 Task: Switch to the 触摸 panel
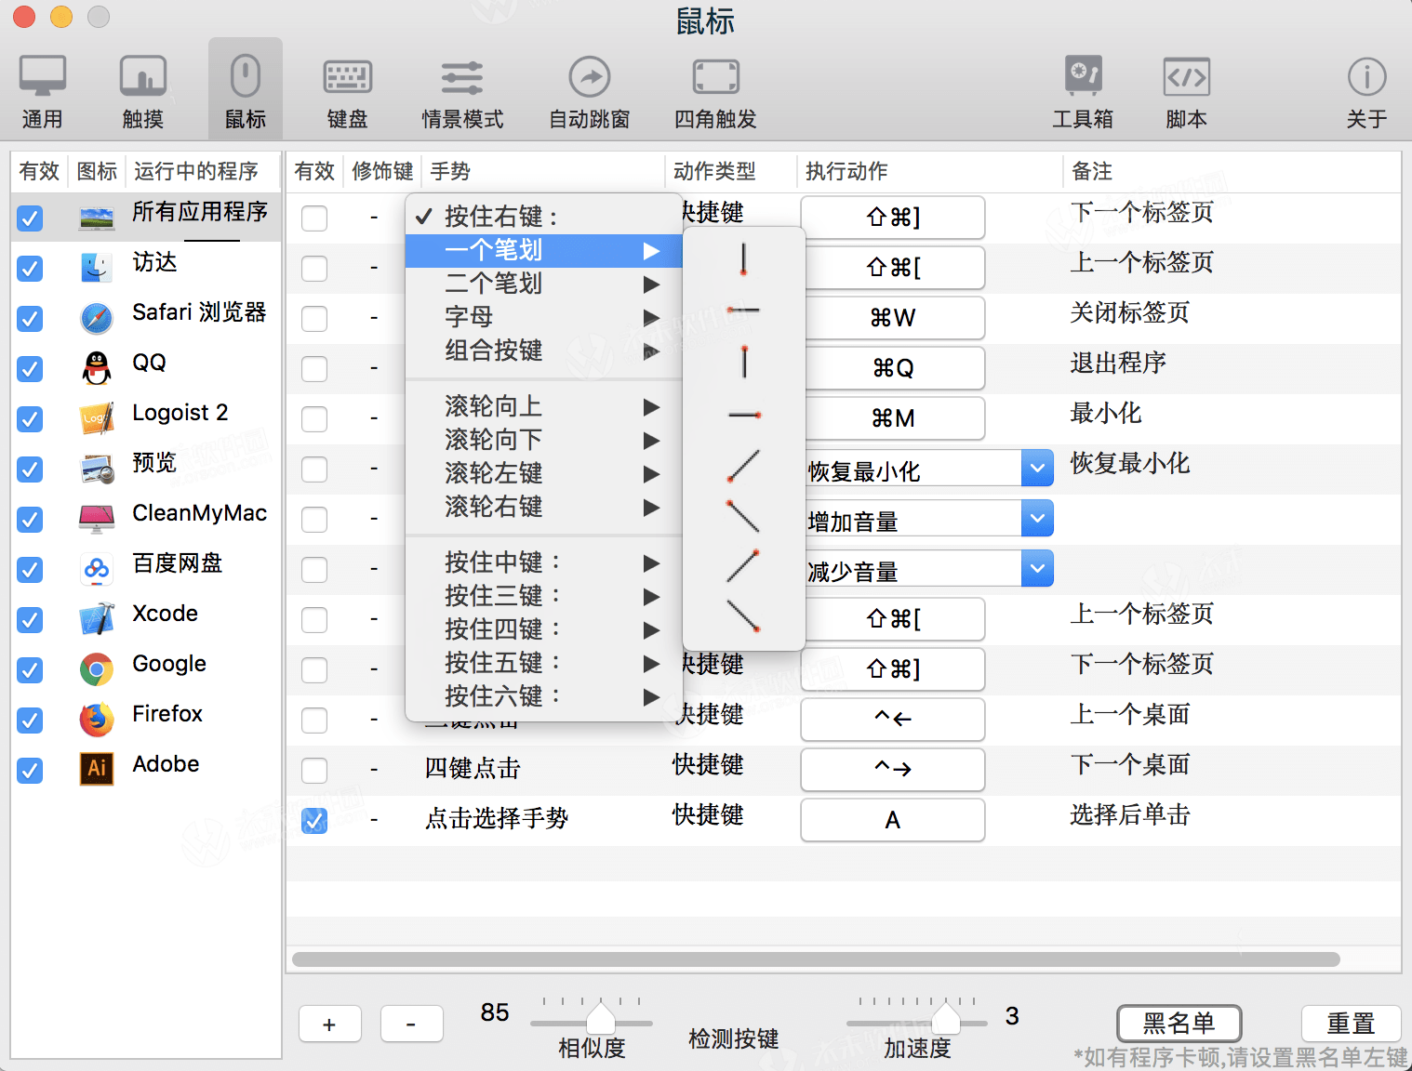(142, 88)
